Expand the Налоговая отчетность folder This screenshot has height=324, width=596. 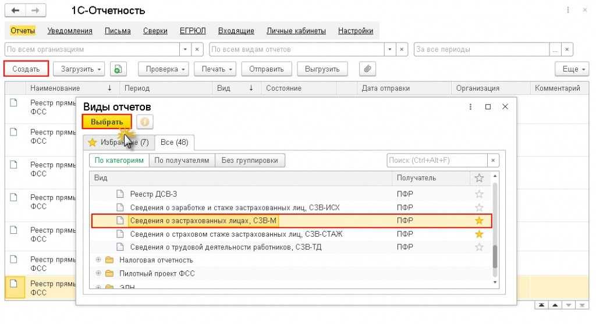(98, 260)
